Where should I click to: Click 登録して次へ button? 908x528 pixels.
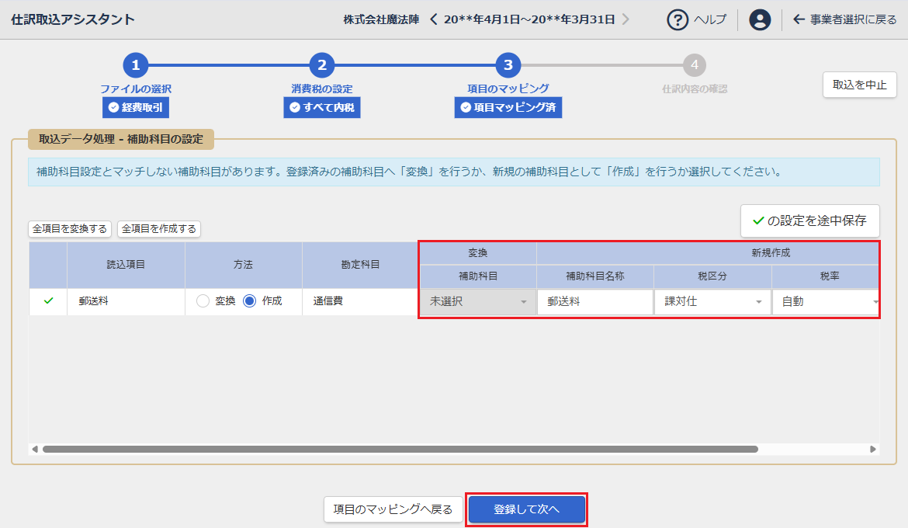[526, 509]
